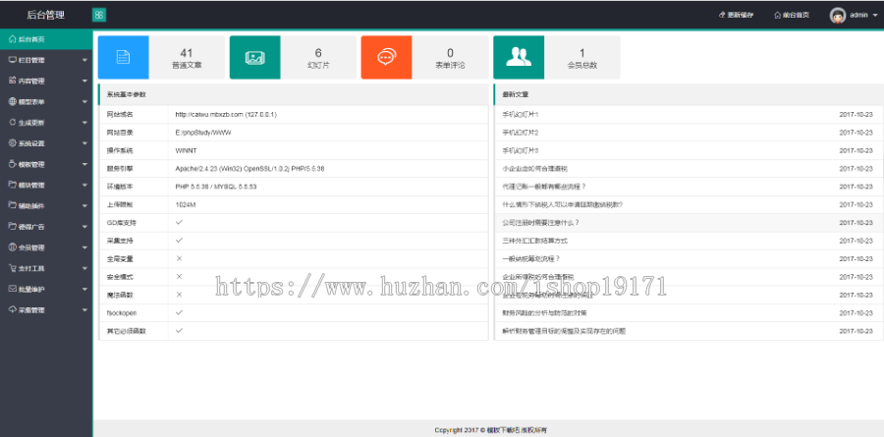Screen dimensions: 884x437
Task: Open the dropdown arrow next to admin
Action: click(x=874, y=16)
